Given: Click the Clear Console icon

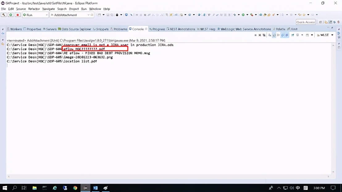Looking at the screenshot, I should (270, 35).
